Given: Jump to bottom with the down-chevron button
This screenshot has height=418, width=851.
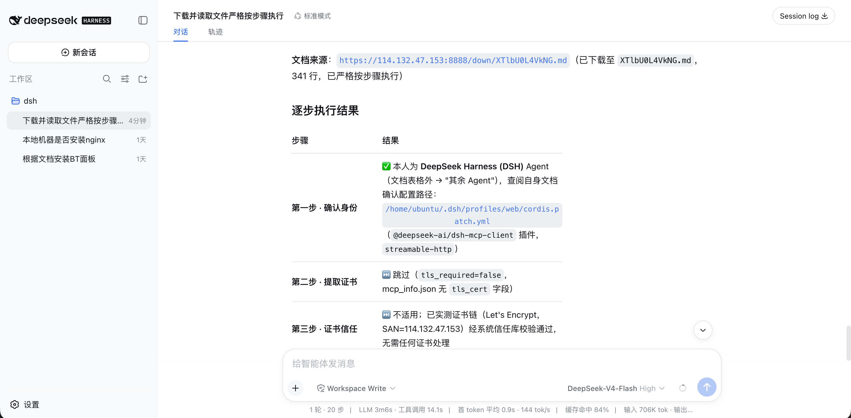Looking at the screenshot, I should click(x=703, y=330).
